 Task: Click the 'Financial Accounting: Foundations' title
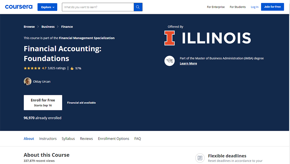coord(62,53)
